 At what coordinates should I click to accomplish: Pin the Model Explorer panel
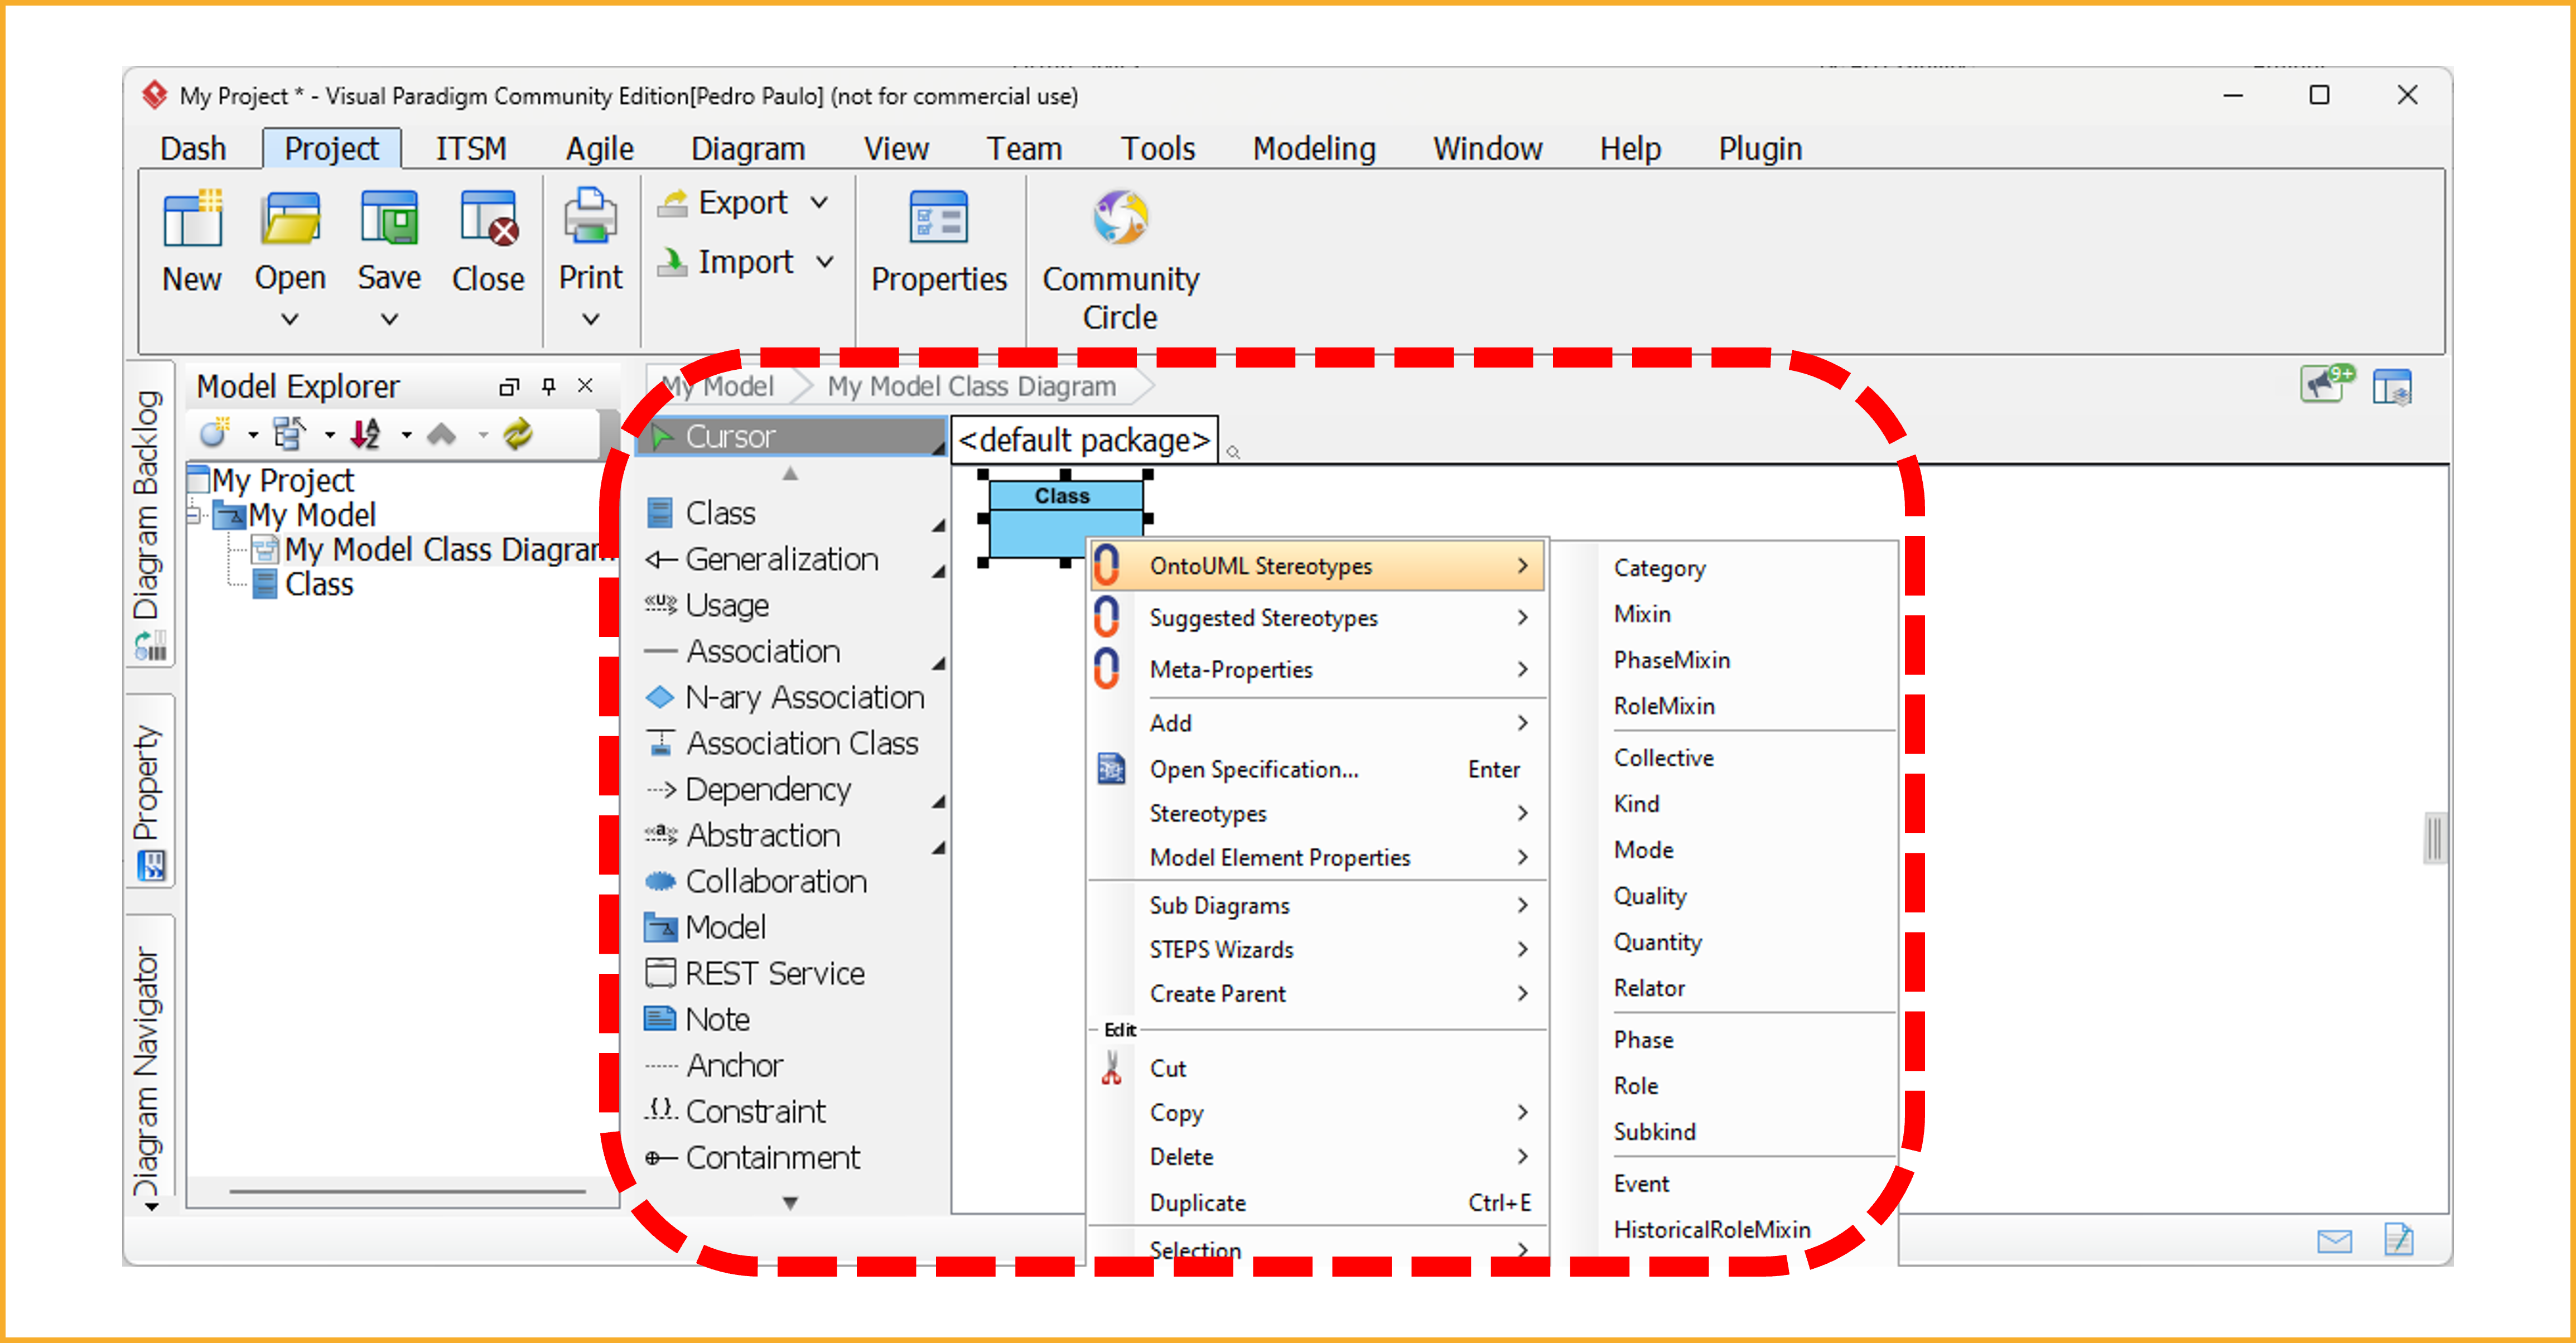pyautogui.click(x=548, y=386)
